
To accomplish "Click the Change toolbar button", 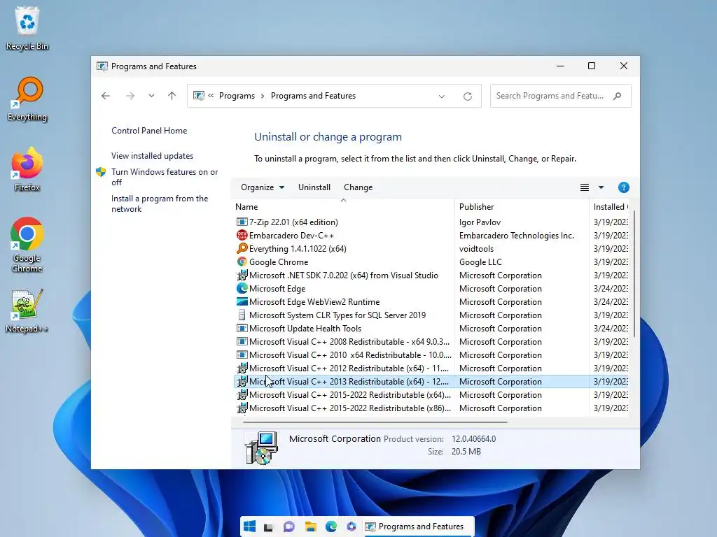I will 358,187.
